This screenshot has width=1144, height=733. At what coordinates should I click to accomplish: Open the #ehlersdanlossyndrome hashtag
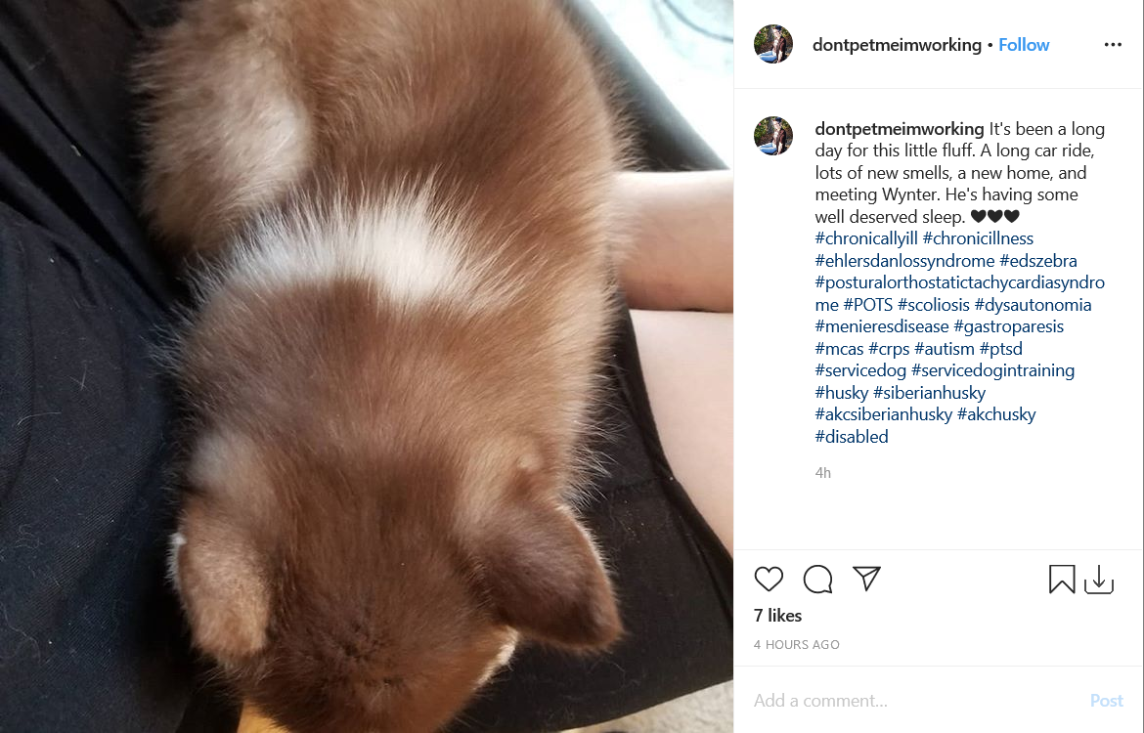pos(904,260)
